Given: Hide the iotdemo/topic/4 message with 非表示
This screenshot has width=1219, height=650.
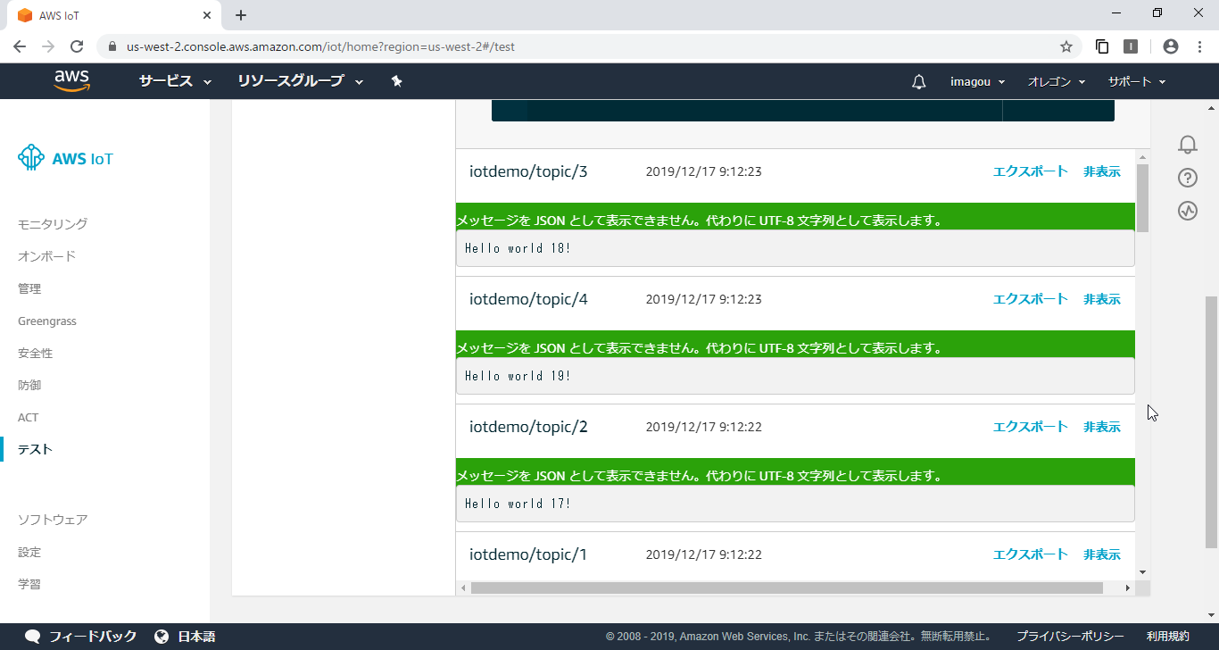Looking at the screenshot, I should click(1101, 298).
